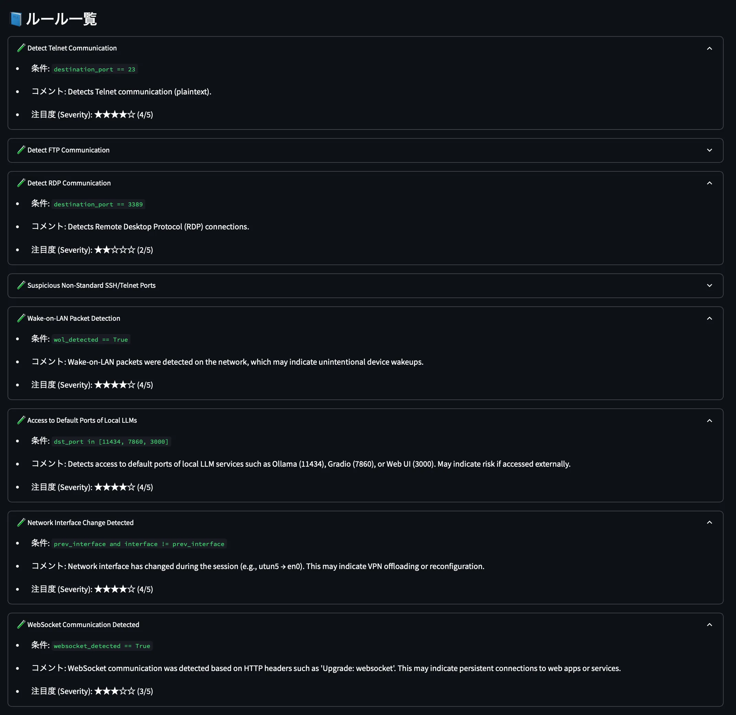The image size is (736, 715).
Task: Click pencil icon for Wake-on-LAN Packet Detection
Action: (21, 318)
